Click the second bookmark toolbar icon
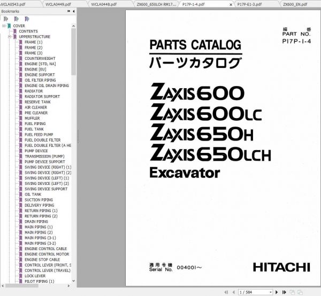Screen dimensions: 321x296 (17, 19)
